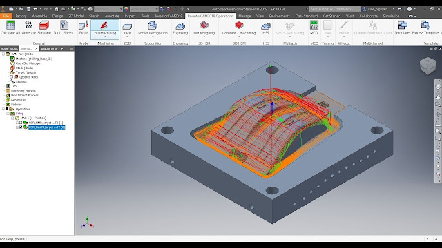Collapse the CAM-Part tree node
The image size is (442, 248).
coord(3,54)
